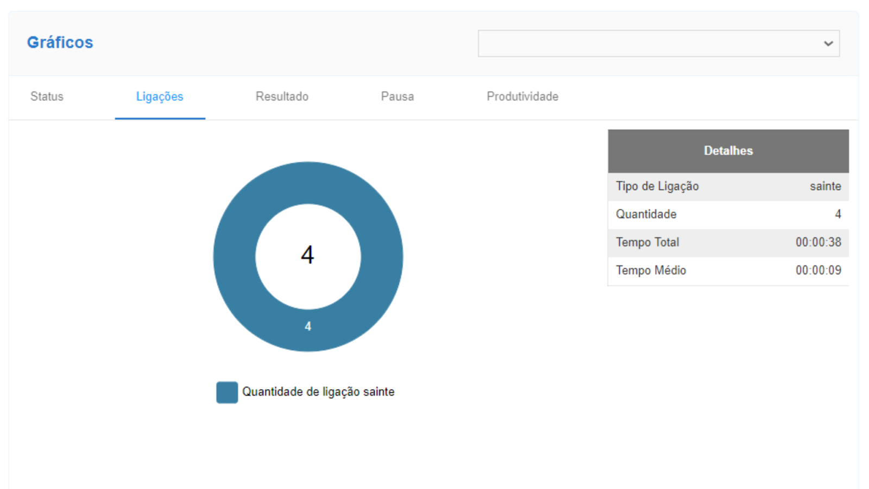The image size is (869, 489).
Task: Click the blue legend color swatch
Action: (227, 392)
